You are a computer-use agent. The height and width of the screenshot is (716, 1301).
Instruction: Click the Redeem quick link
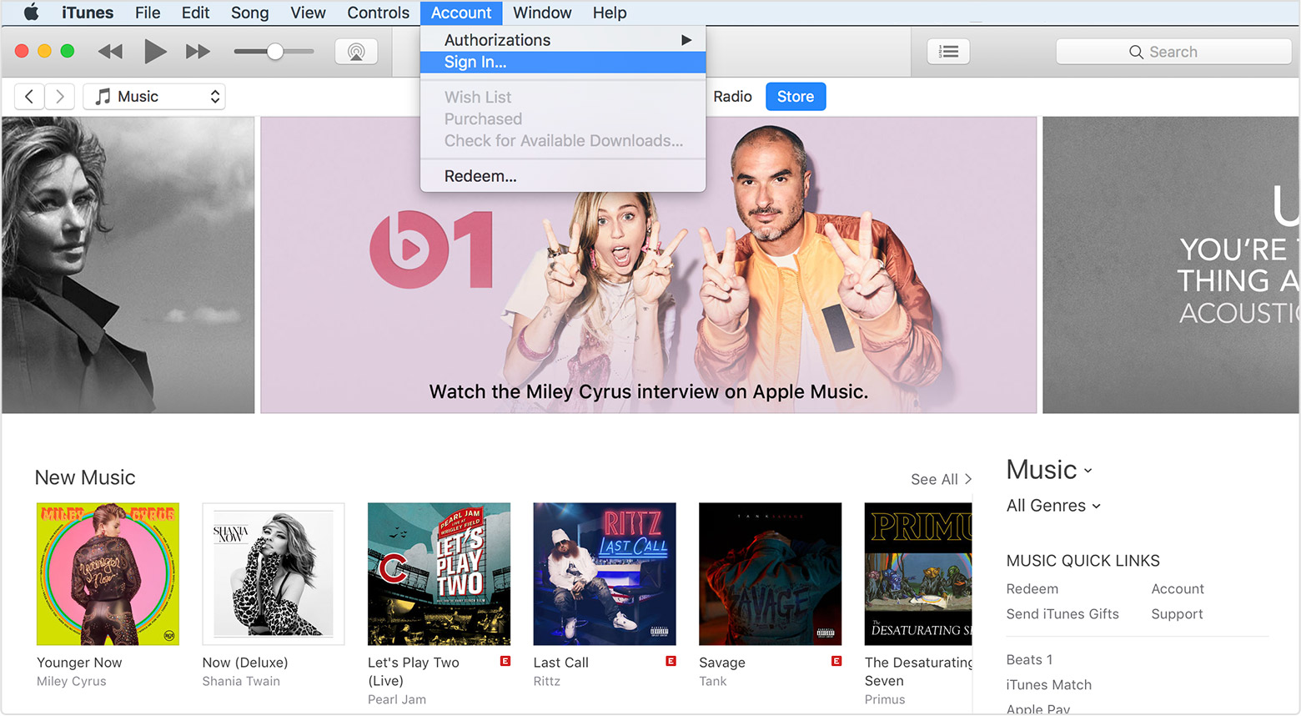[1032, 589]
